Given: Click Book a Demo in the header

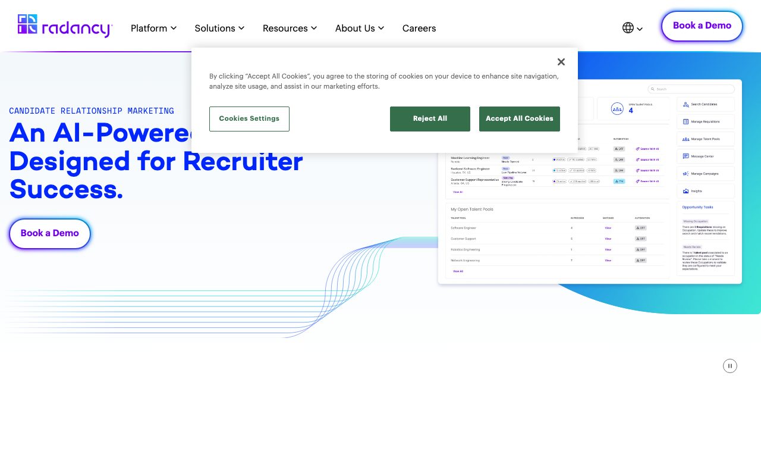Looking at the screenshot, I should click(x=702, y=26).
